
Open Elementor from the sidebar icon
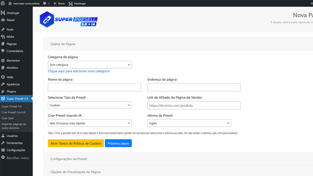(x=3, y=61)
